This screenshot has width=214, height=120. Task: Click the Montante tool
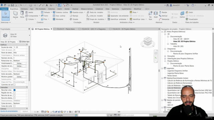click(x=58, y=19)
